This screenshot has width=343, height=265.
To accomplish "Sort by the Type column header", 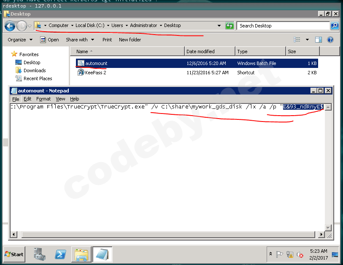I will (x=261, y=51).
